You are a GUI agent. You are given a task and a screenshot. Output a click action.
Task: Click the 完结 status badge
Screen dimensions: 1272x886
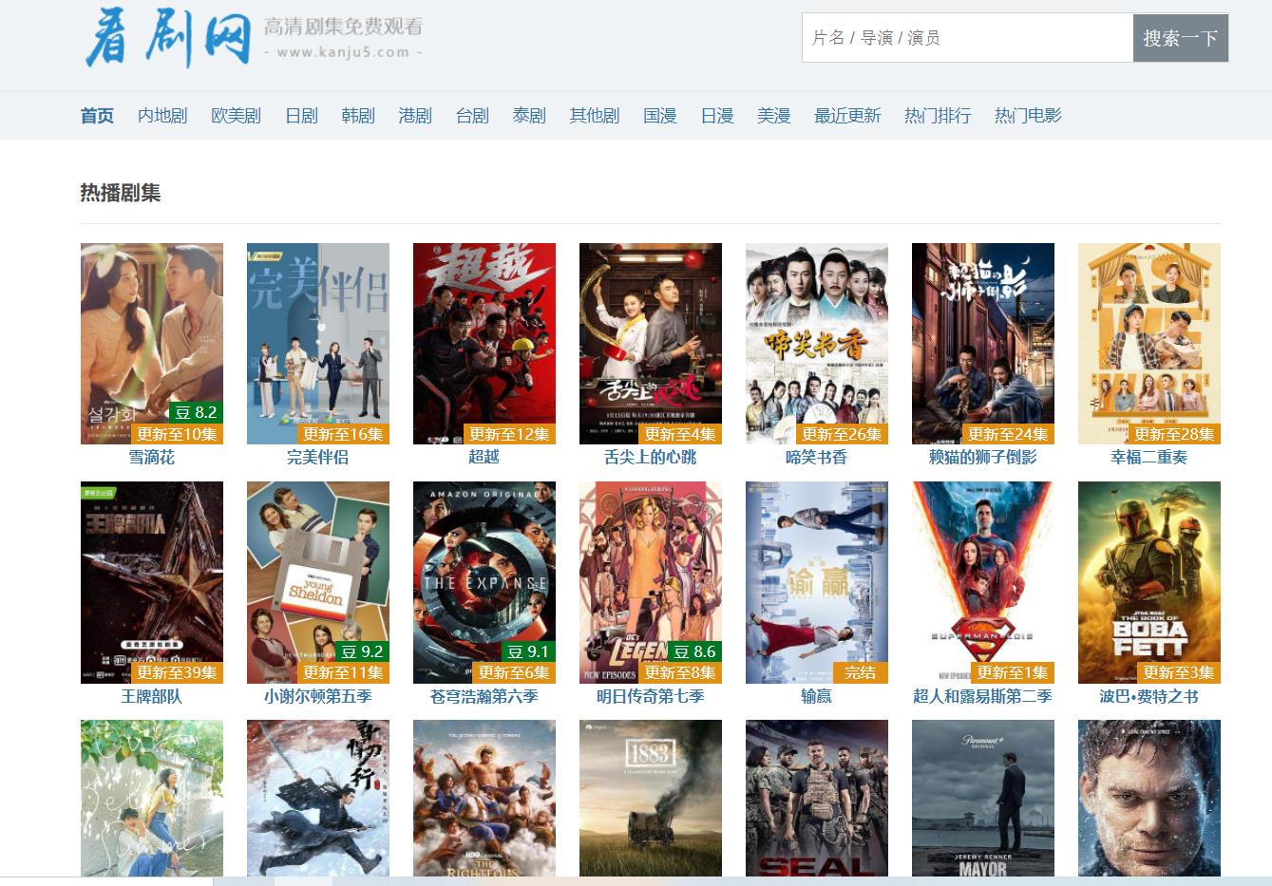click(x=861, y=672)
